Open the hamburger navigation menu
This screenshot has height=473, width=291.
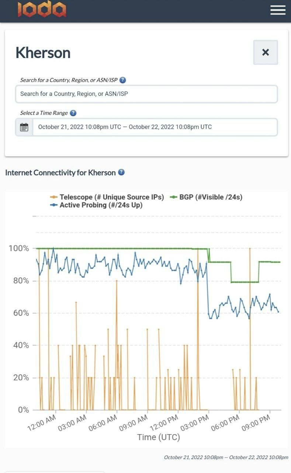coord(278,10)
